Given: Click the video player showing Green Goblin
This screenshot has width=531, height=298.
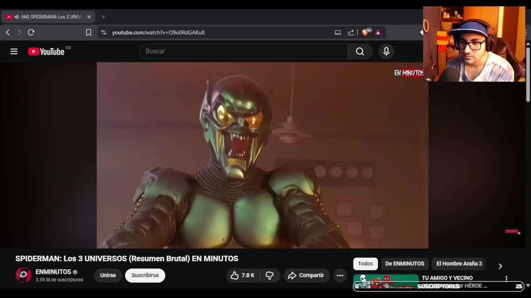Looking at the screenshot, I should 262,155.
